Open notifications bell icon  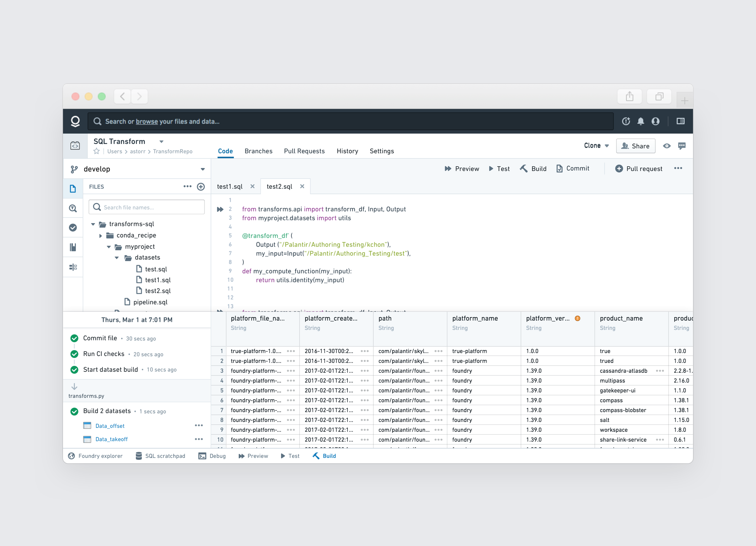641,121
